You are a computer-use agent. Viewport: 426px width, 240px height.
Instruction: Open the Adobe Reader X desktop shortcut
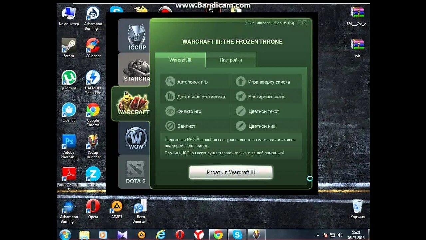coord(69,179)
